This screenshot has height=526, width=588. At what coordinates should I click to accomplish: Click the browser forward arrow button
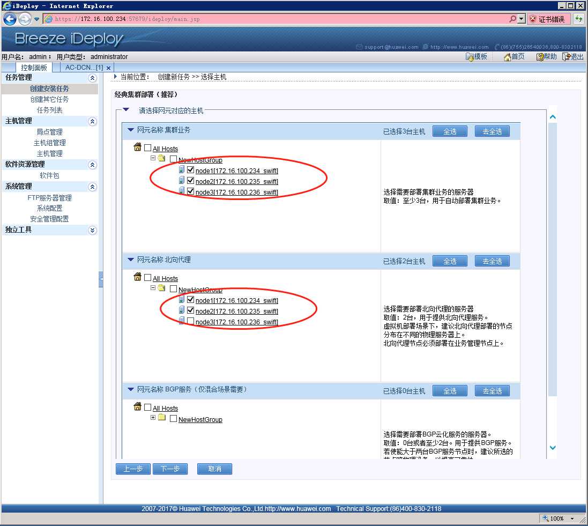click(x=25, y=19)
